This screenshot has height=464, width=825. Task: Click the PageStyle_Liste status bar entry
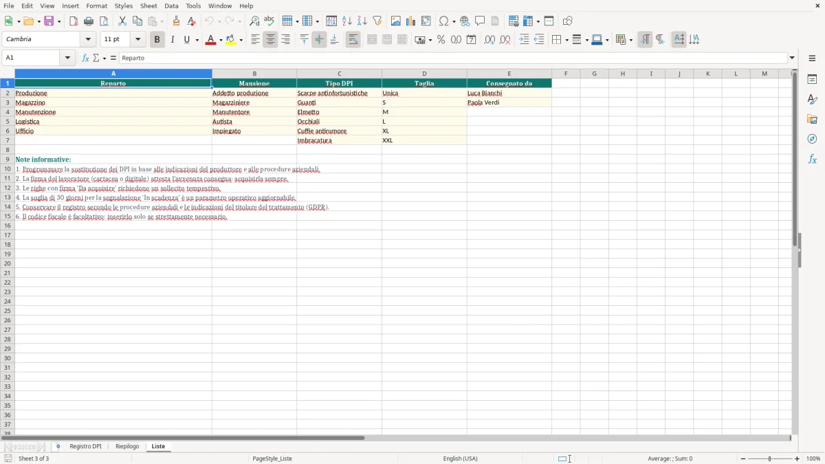click(x=272, y=459)
